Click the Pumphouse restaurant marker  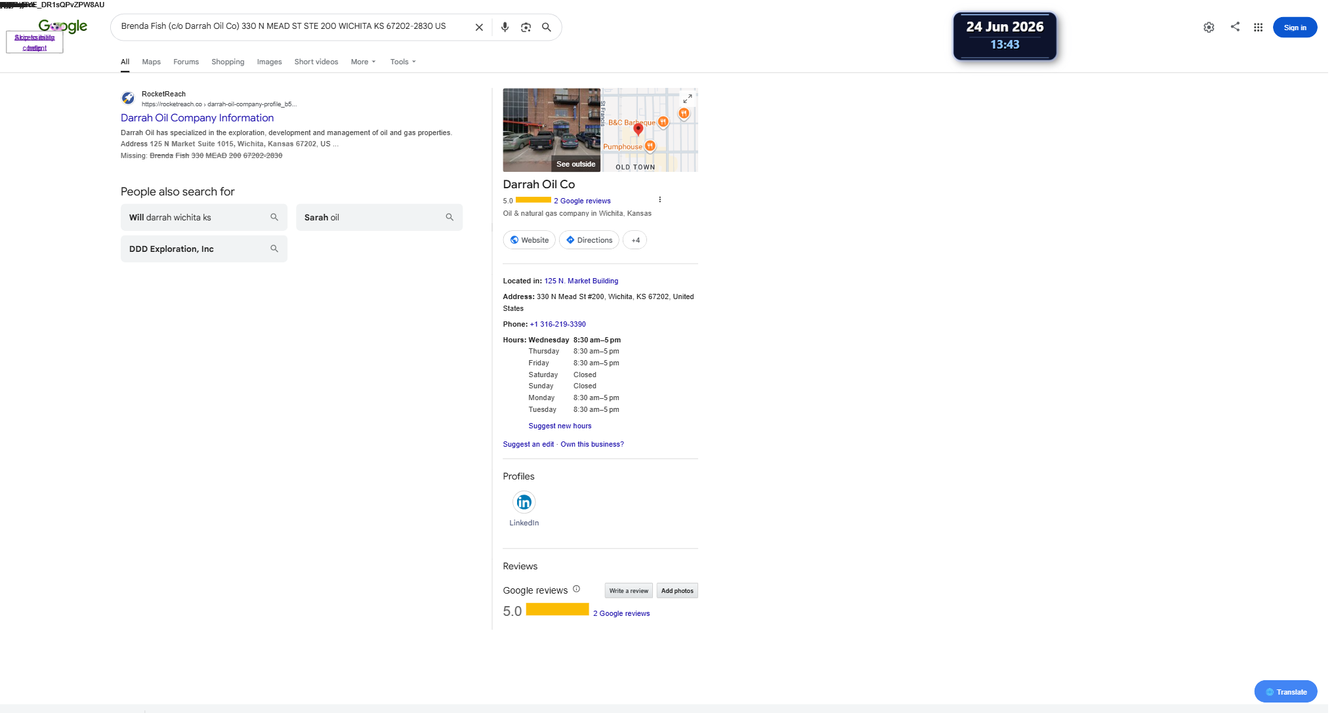pyautogui.click(x=650, y=146)
